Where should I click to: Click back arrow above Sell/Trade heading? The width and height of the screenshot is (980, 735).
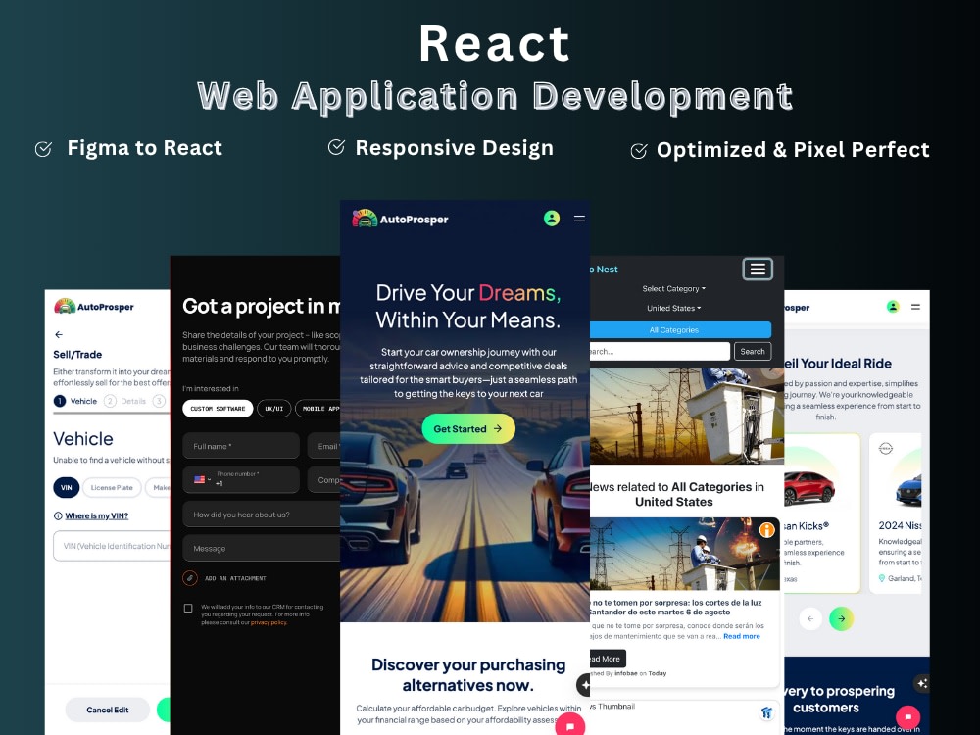(x=59, y=334)
